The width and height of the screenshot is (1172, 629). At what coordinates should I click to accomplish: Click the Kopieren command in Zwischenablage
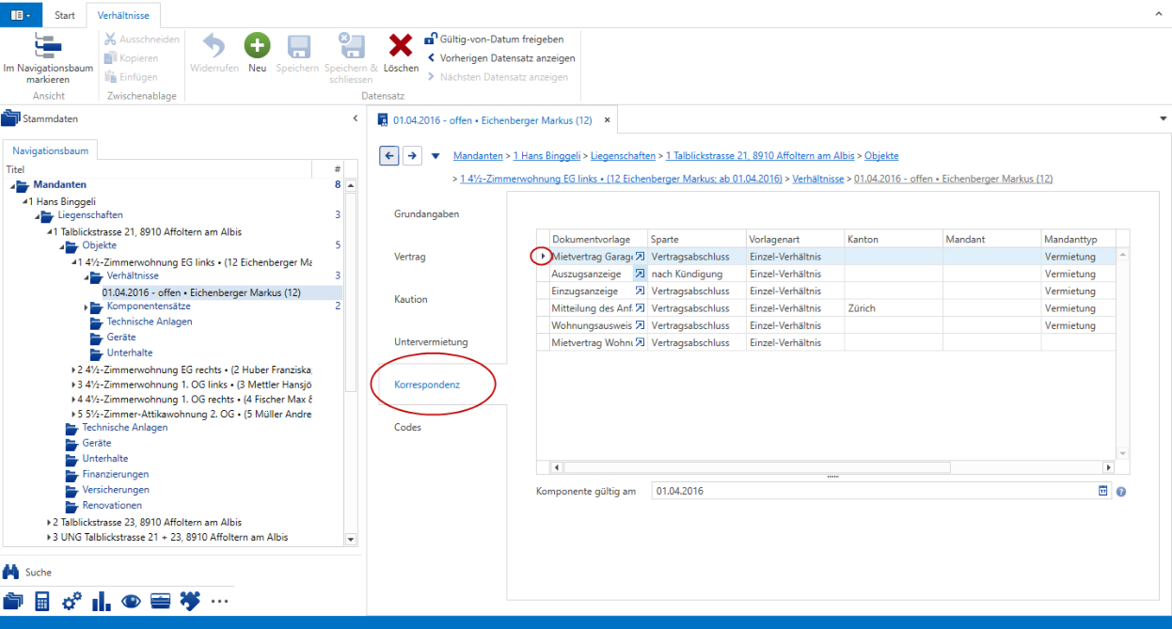click(x=132, y=58)
